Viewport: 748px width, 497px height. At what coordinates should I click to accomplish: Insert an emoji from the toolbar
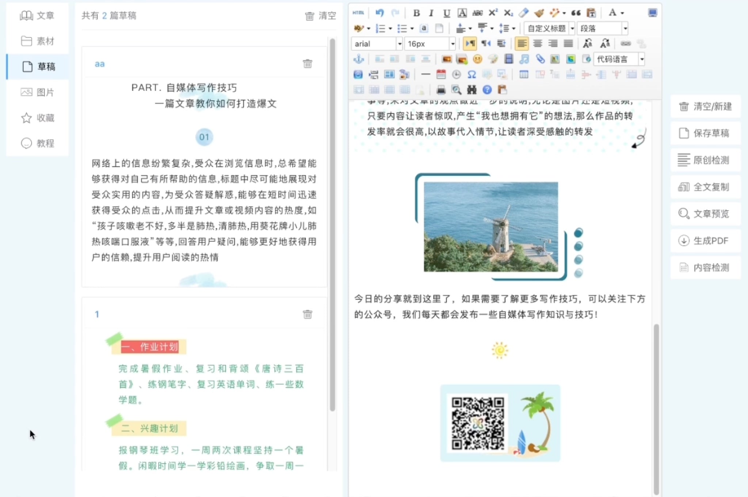tap(478, 59)
